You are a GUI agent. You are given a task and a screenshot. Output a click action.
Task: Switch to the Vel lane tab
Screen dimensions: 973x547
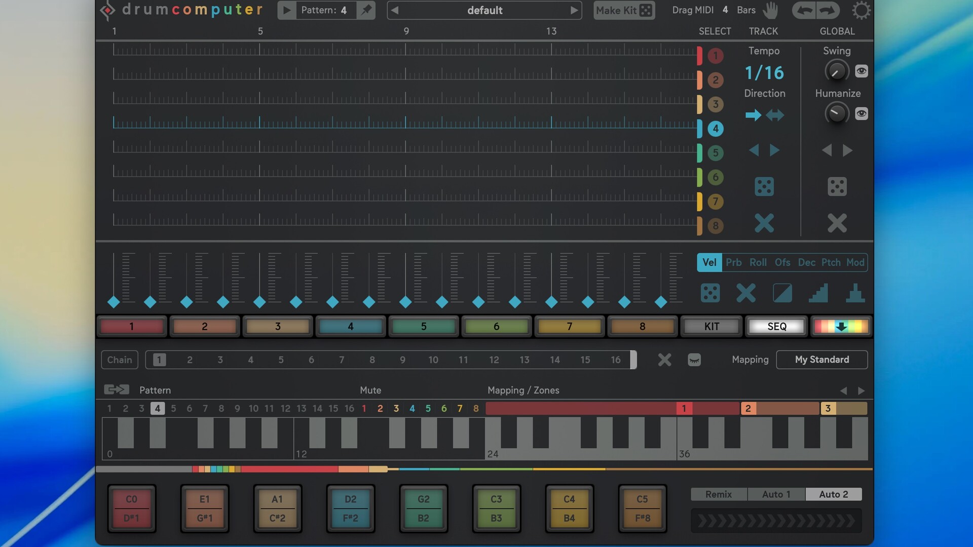(x=709, y=262)
